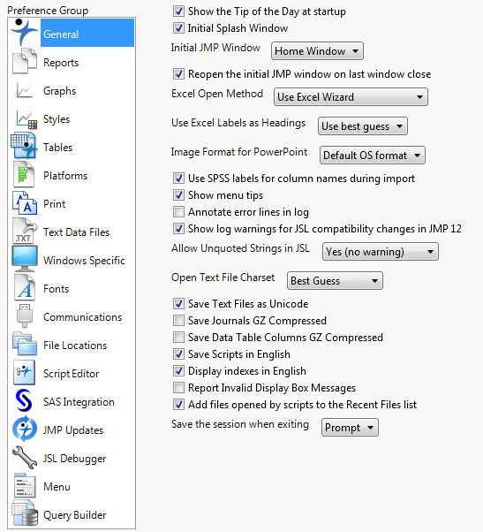The image size is (483, 532).
Task: Open Script Editor label
Action: coord(72,374)
